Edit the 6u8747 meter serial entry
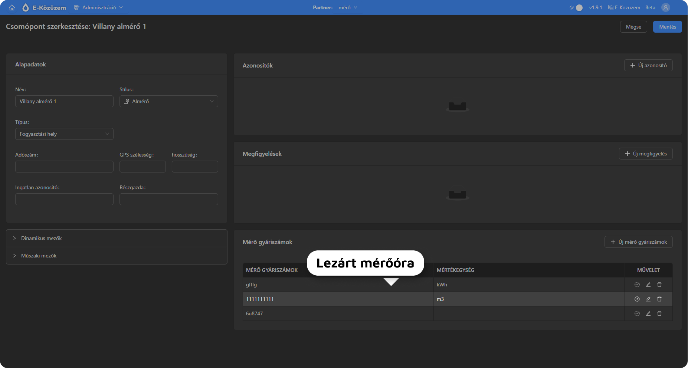The image size is (688, 368). point(648,313)
